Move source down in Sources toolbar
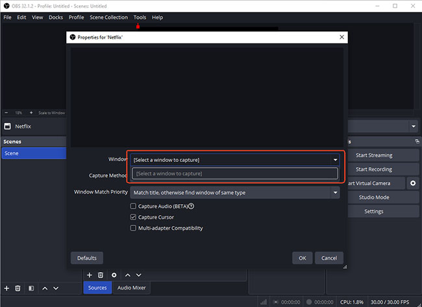422x307 pixels. tap(138, 275)
